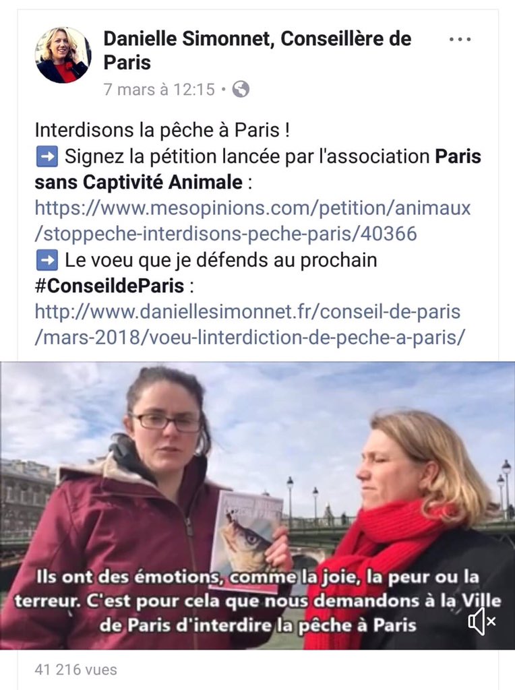Click the stoppeche-interdisons-peche-paris/40366 link line

[226, 234]
